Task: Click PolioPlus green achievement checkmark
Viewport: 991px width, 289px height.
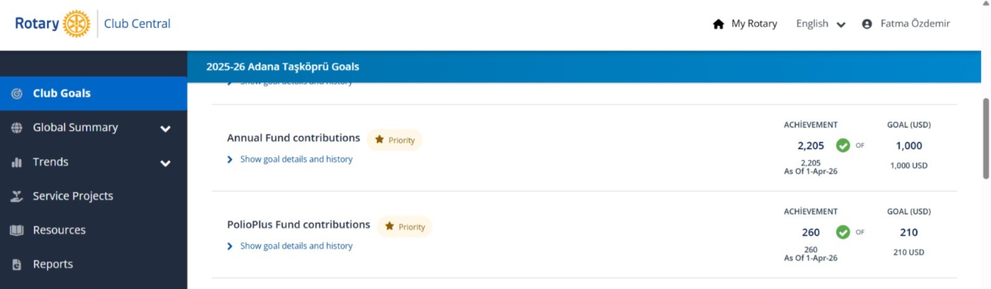Action: point(842,232)
